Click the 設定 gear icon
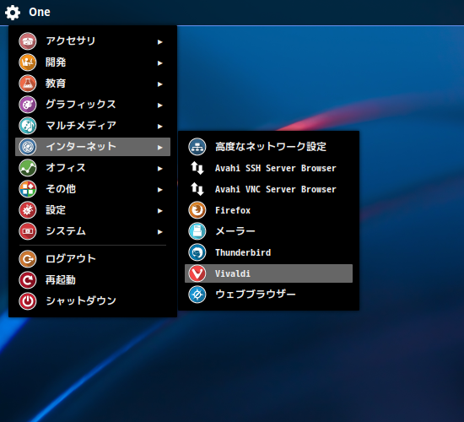The width and height of the screenshot is (464, 422). (28, 210)
